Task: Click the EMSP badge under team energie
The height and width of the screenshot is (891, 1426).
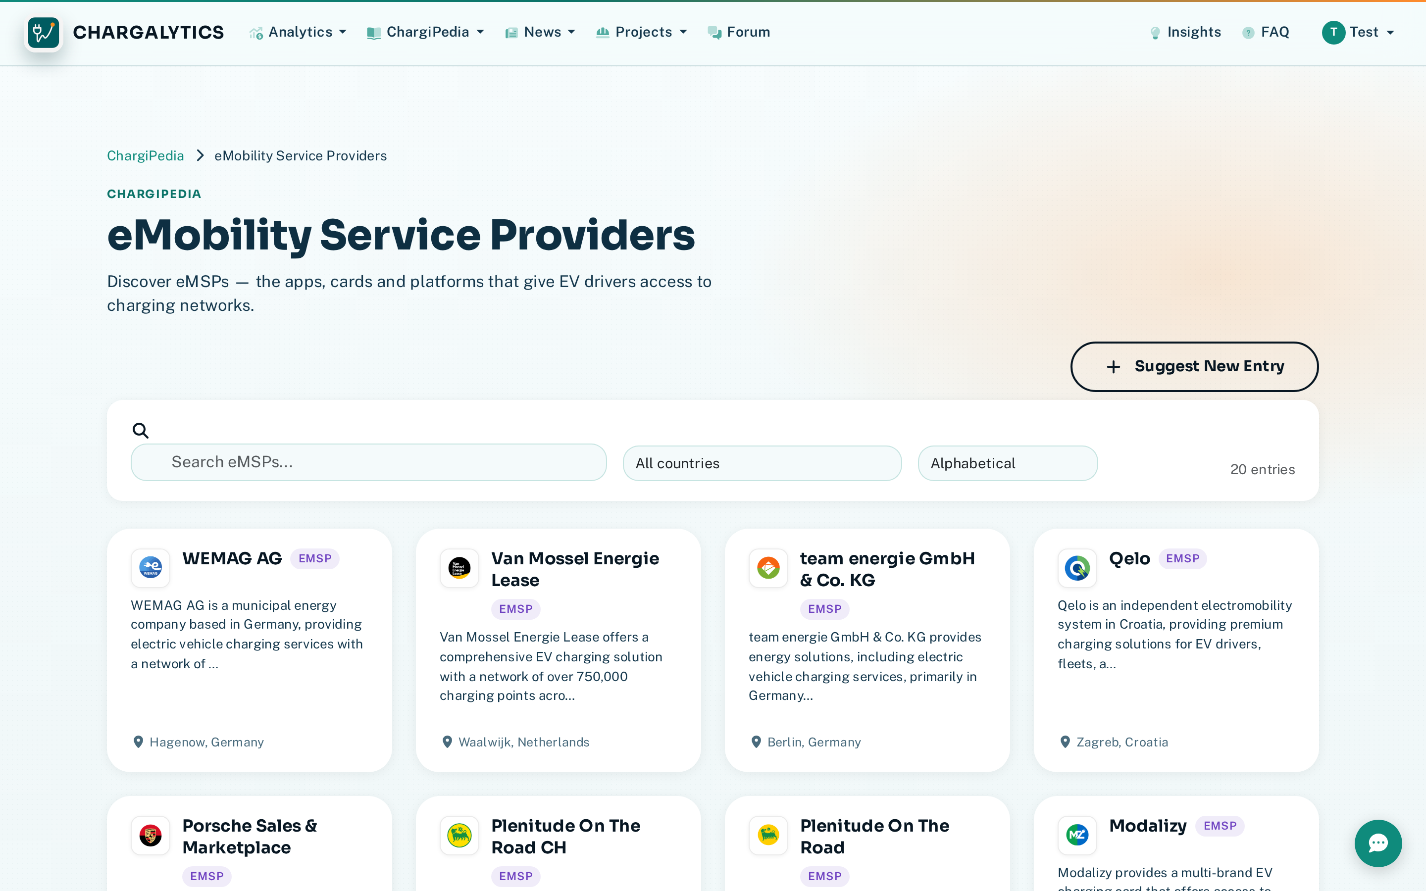Action: point(824,609)
